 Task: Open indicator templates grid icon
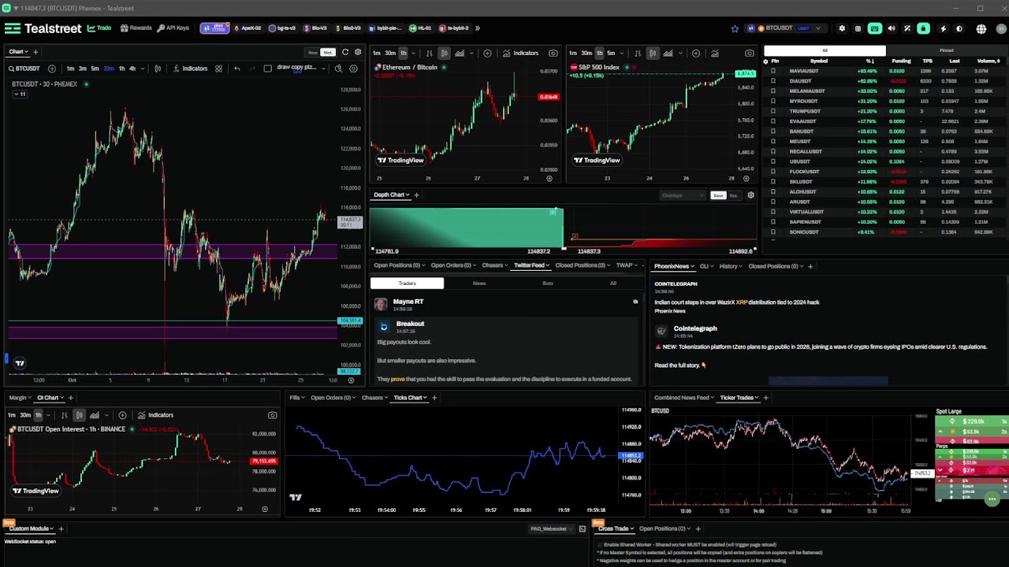(x=218, y=69)
